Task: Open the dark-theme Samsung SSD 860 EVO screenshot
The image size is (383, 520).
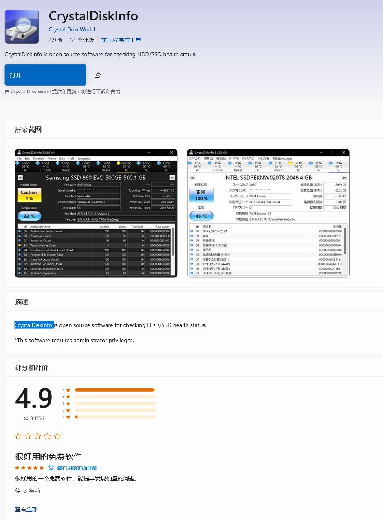Action: click(96, 213)
